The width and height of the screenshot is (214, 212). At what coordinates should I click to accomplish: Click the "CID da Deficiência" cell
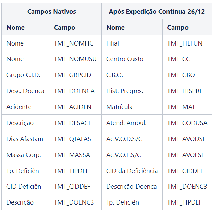pyautogui.click(x=132, y=171)
